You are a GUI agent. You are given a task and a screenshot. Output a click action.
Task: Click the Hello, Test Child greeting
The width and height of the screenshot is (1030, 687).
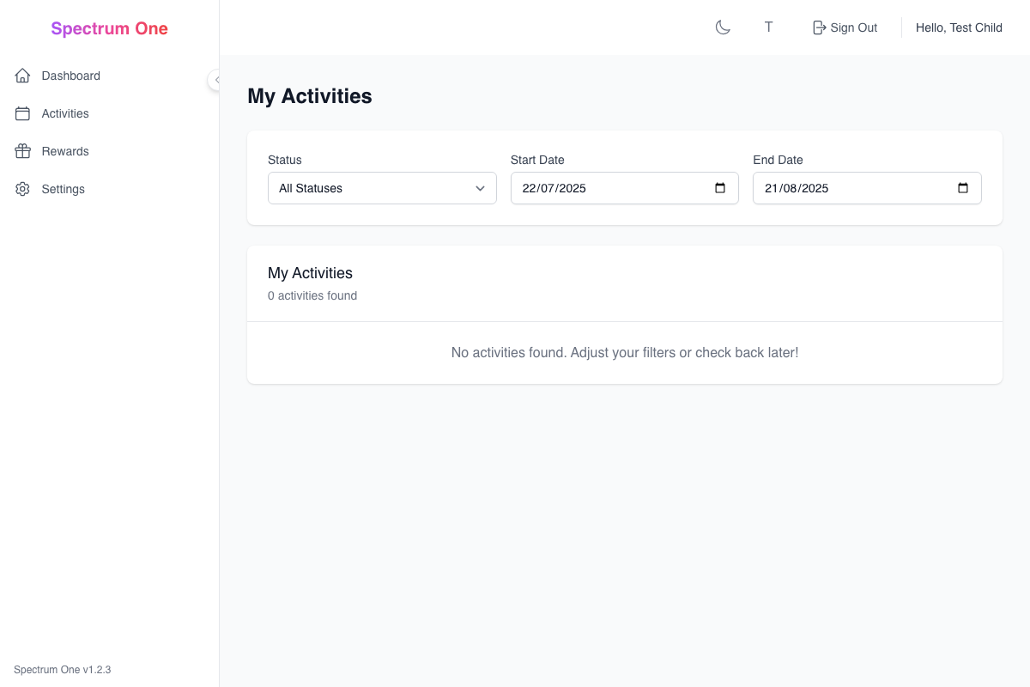[959, 27]
